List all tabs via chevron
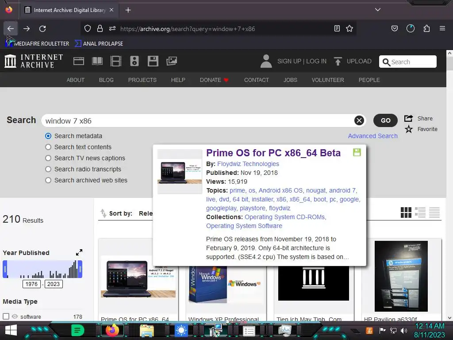The height and width of the screenshot is (340, 453). [x=378, y=10]
